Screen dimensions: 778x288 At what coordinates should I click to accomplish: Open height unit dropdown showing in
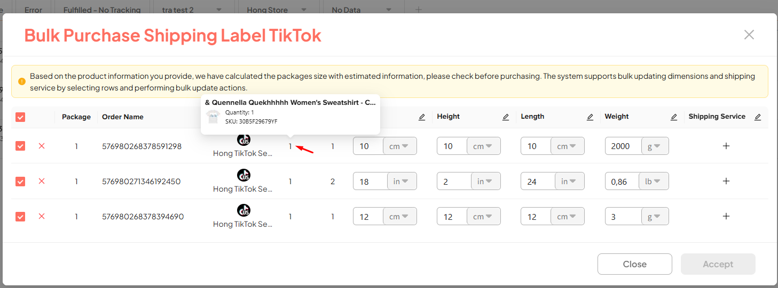tap(485, 182)
